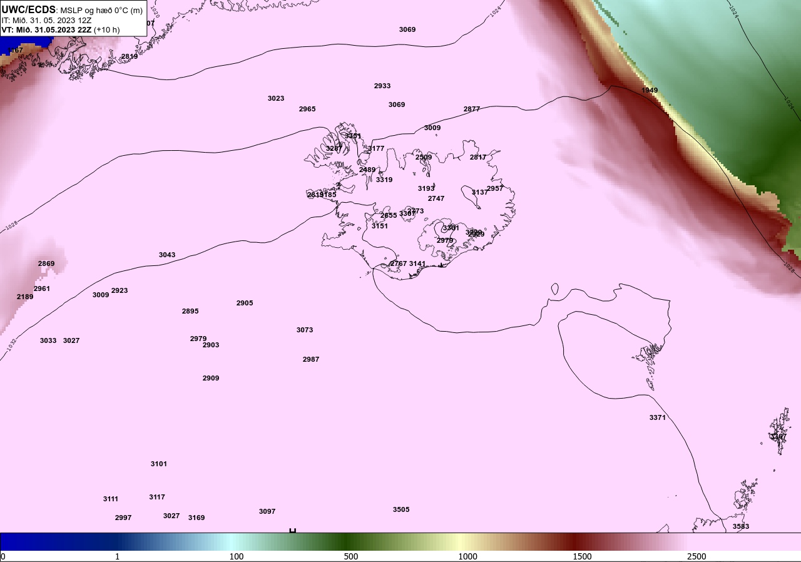Click the 2957 label in east Iceland
Viewport: 801px width, 562px height.
pyautogui.click(x=495, y=188)
